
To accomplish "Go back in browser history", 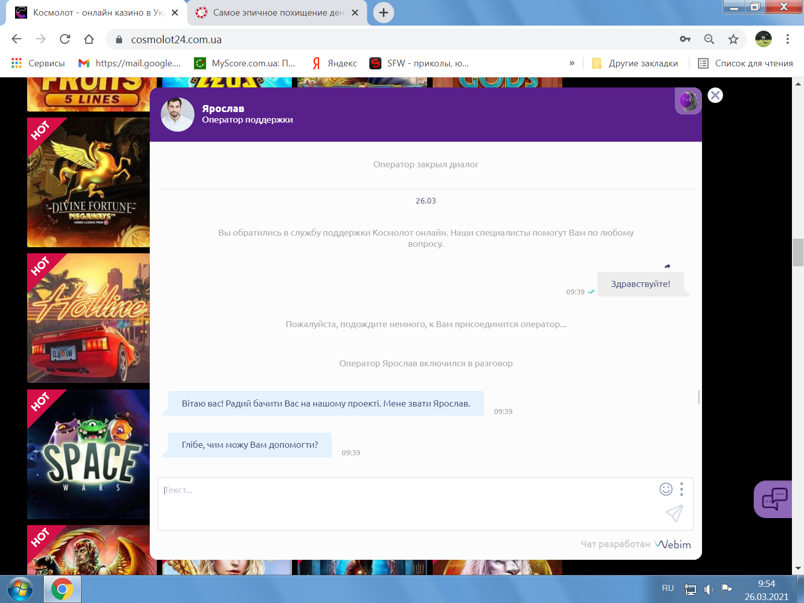I will pos(17,39).
